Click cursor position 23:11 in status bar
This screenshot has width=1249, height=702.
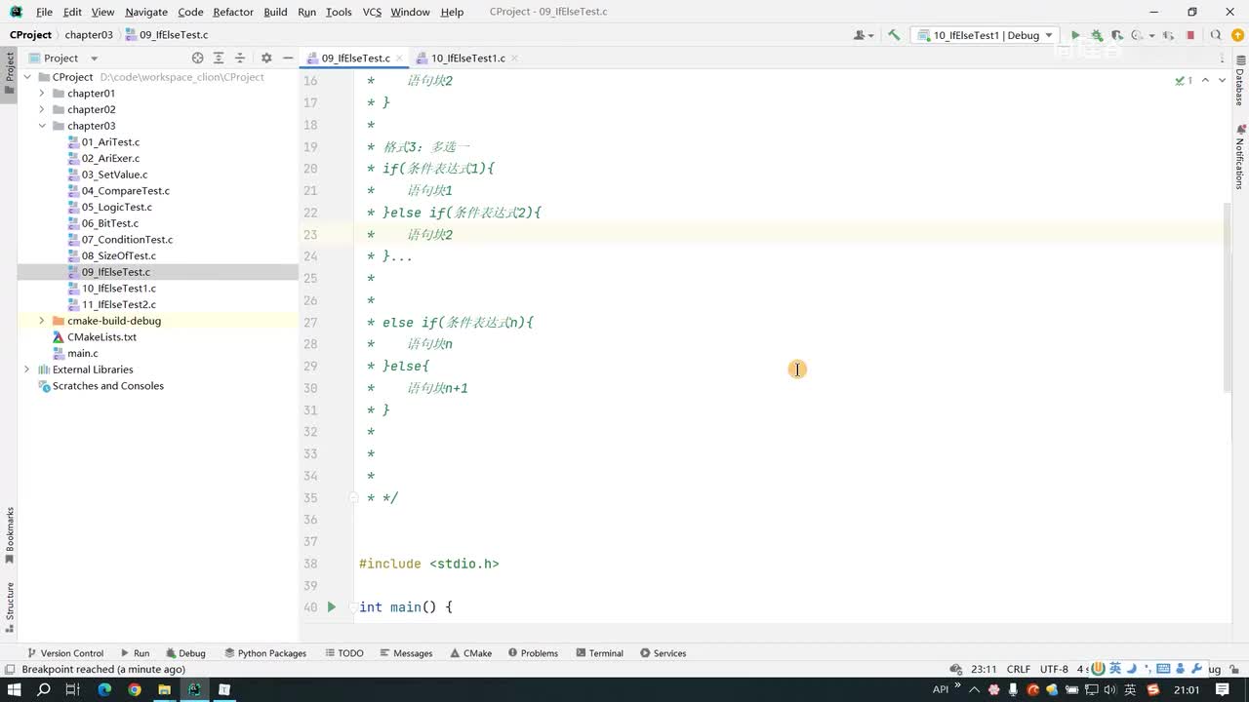[984, 669]
